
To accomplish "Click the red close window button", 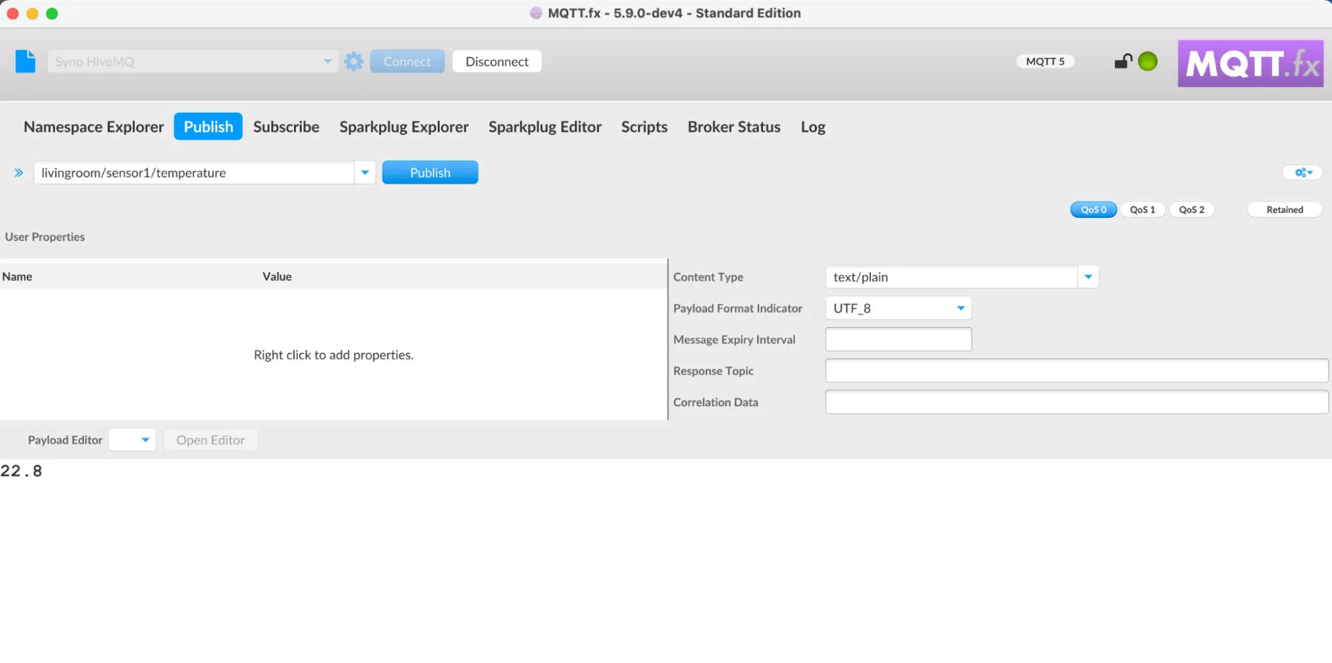I will tap(12, 13).
